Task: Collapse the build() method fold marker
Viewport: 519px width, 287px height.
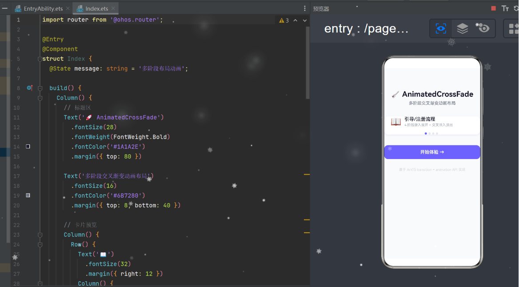Action: tap(40, 88)
